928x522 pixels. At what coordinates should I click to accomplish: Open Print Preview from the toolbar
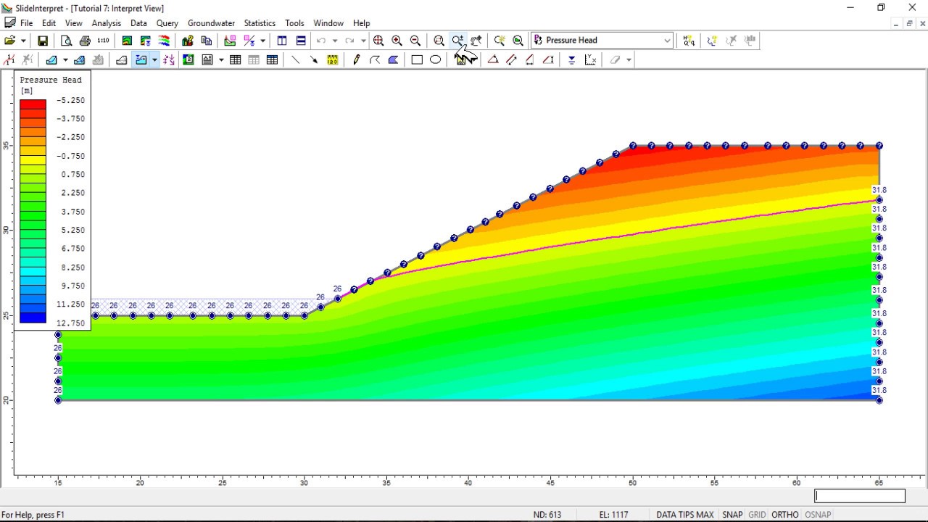(66, 41)
